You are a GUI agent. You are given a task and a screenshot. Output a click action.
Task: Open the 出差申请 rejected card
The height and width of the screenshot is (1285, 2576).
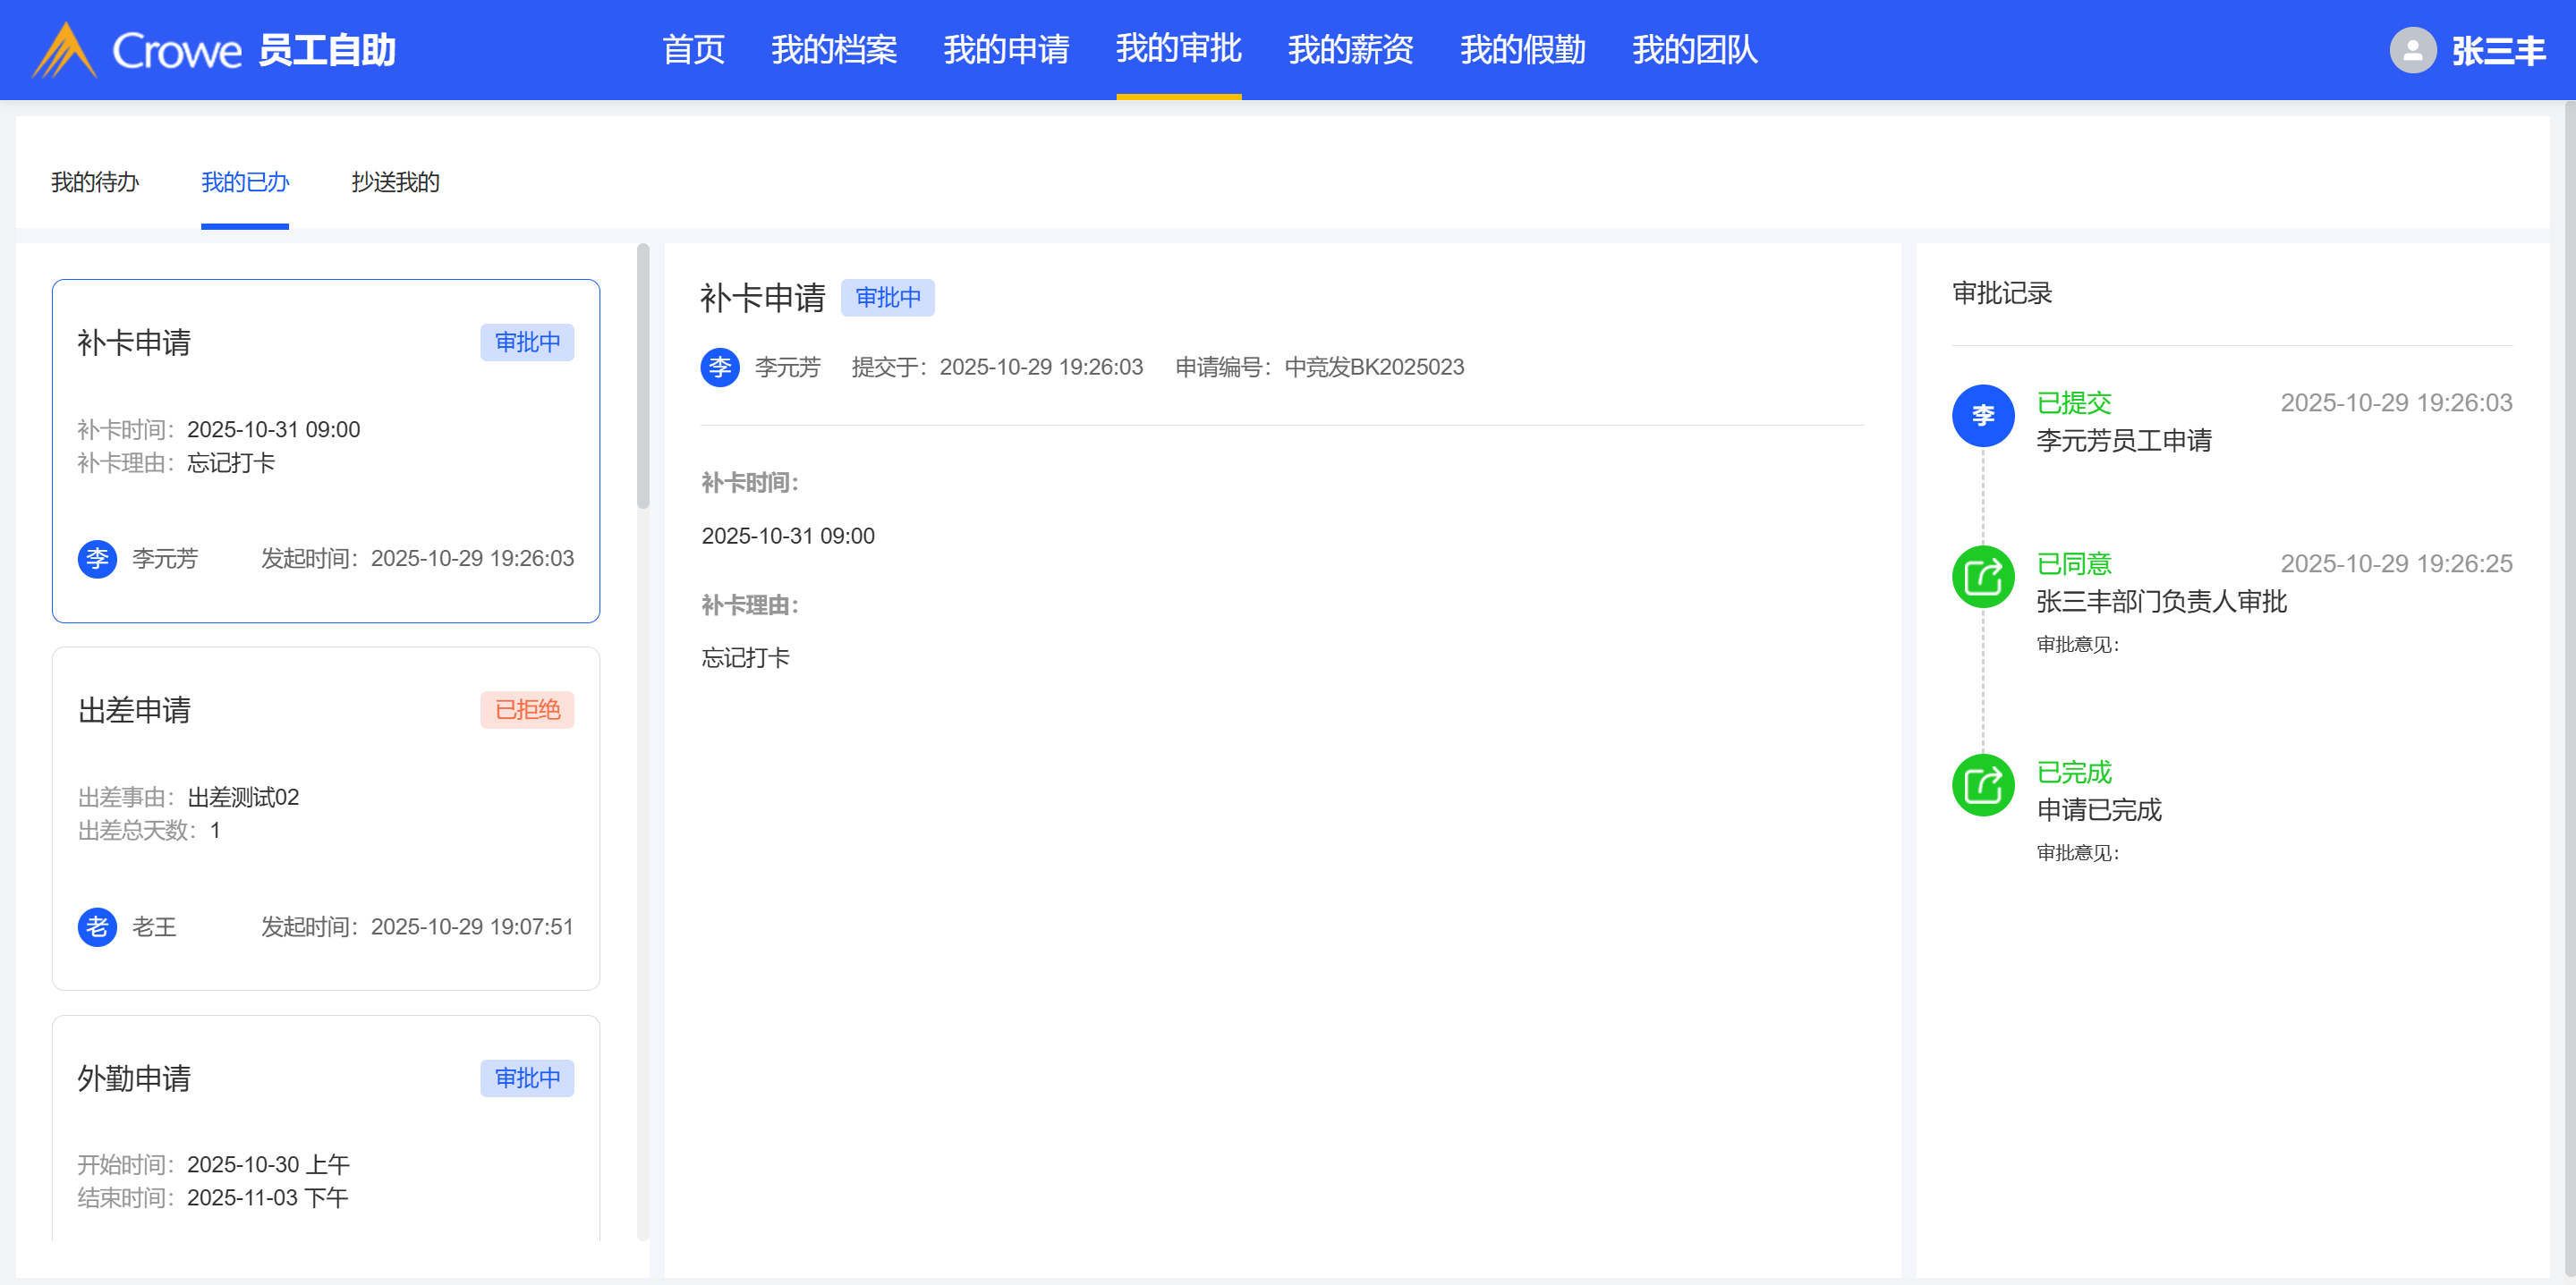(x=325, y=817)
